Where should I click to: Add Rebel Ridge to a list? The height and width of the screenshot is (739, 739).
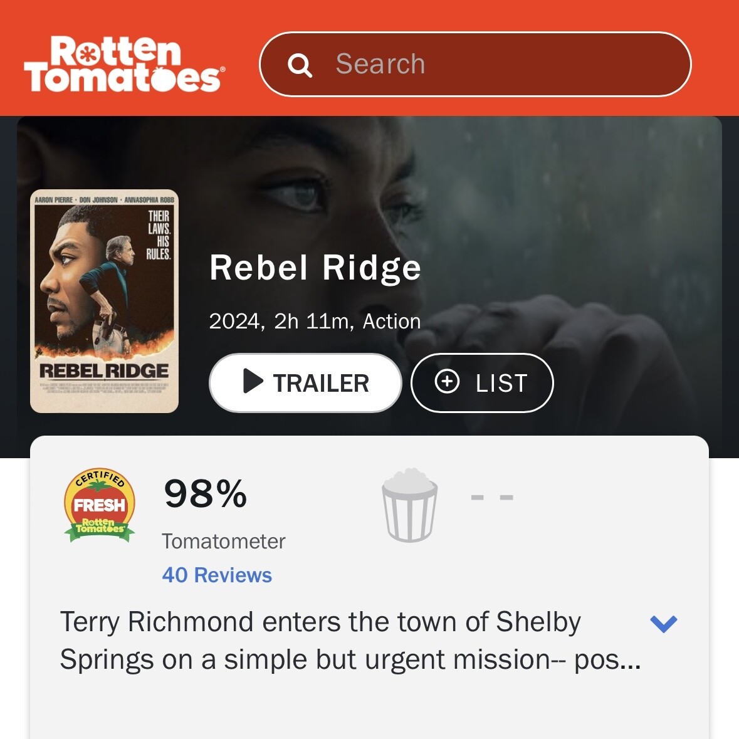(x=482, y=383)
